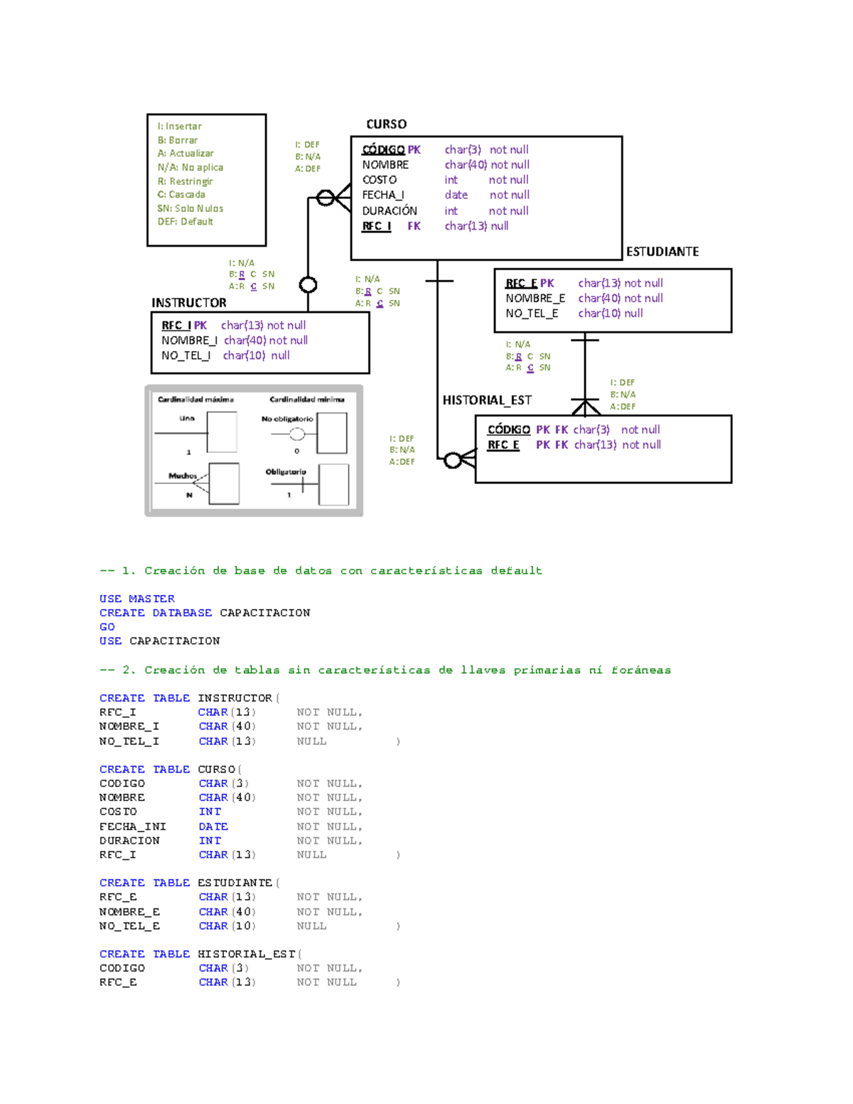Viewport: 853px width, 1104px height.
Task: Click the crow's foot connector atop HISTORIAL_EST box
Action: [585, 407]
